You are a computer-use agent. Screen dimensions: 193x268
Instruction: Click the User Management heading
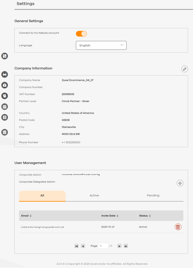click(x=30, y=163)
